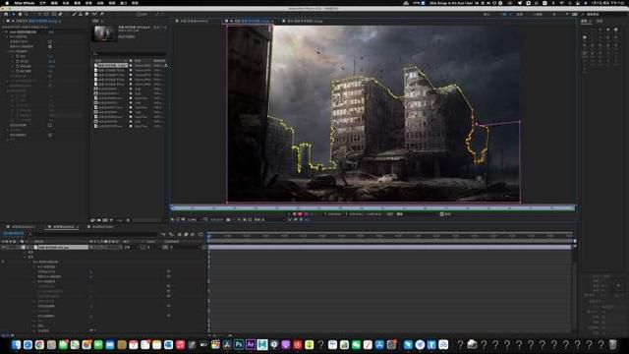Collapse the Roto Brush effect in timeline
Image resolution: width=629 pixels, height=354 pixels.
point(30,262)
